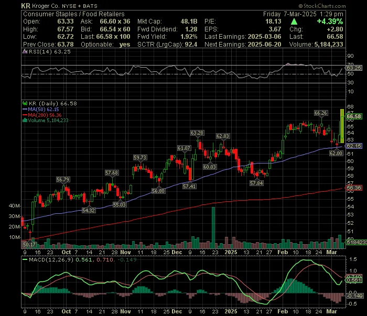Click the Mkt Cap value 48.1B
Image resolution: width=367 pixels, height=316 pixels.
coord(189,21)
